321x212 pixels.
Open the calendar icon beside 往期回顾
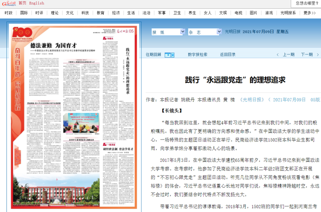(168, 55)
